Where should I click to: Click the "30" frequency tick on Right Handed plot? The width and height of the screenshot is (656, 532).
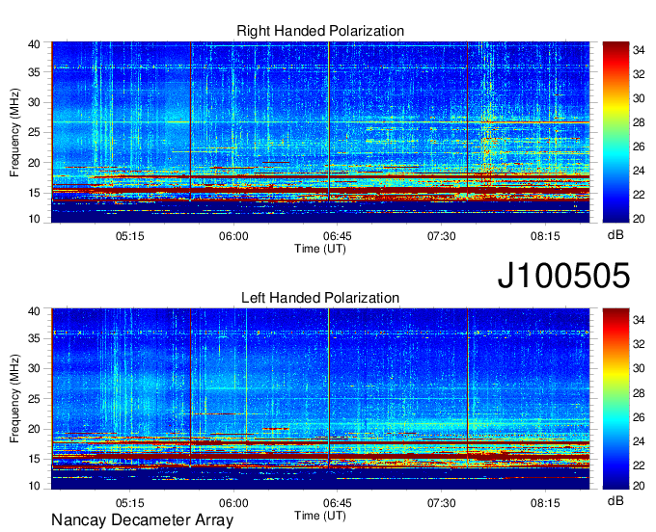click(x=34, y=102)
